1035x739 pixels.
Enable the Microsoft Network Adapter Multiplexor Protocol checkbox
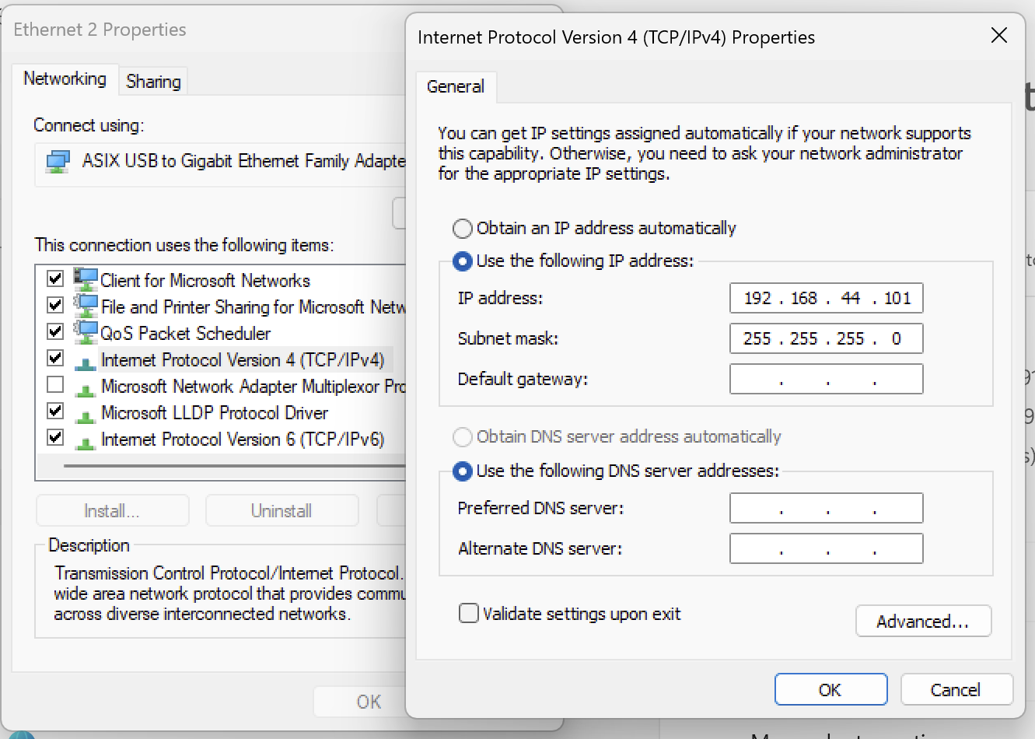(54, 386)
